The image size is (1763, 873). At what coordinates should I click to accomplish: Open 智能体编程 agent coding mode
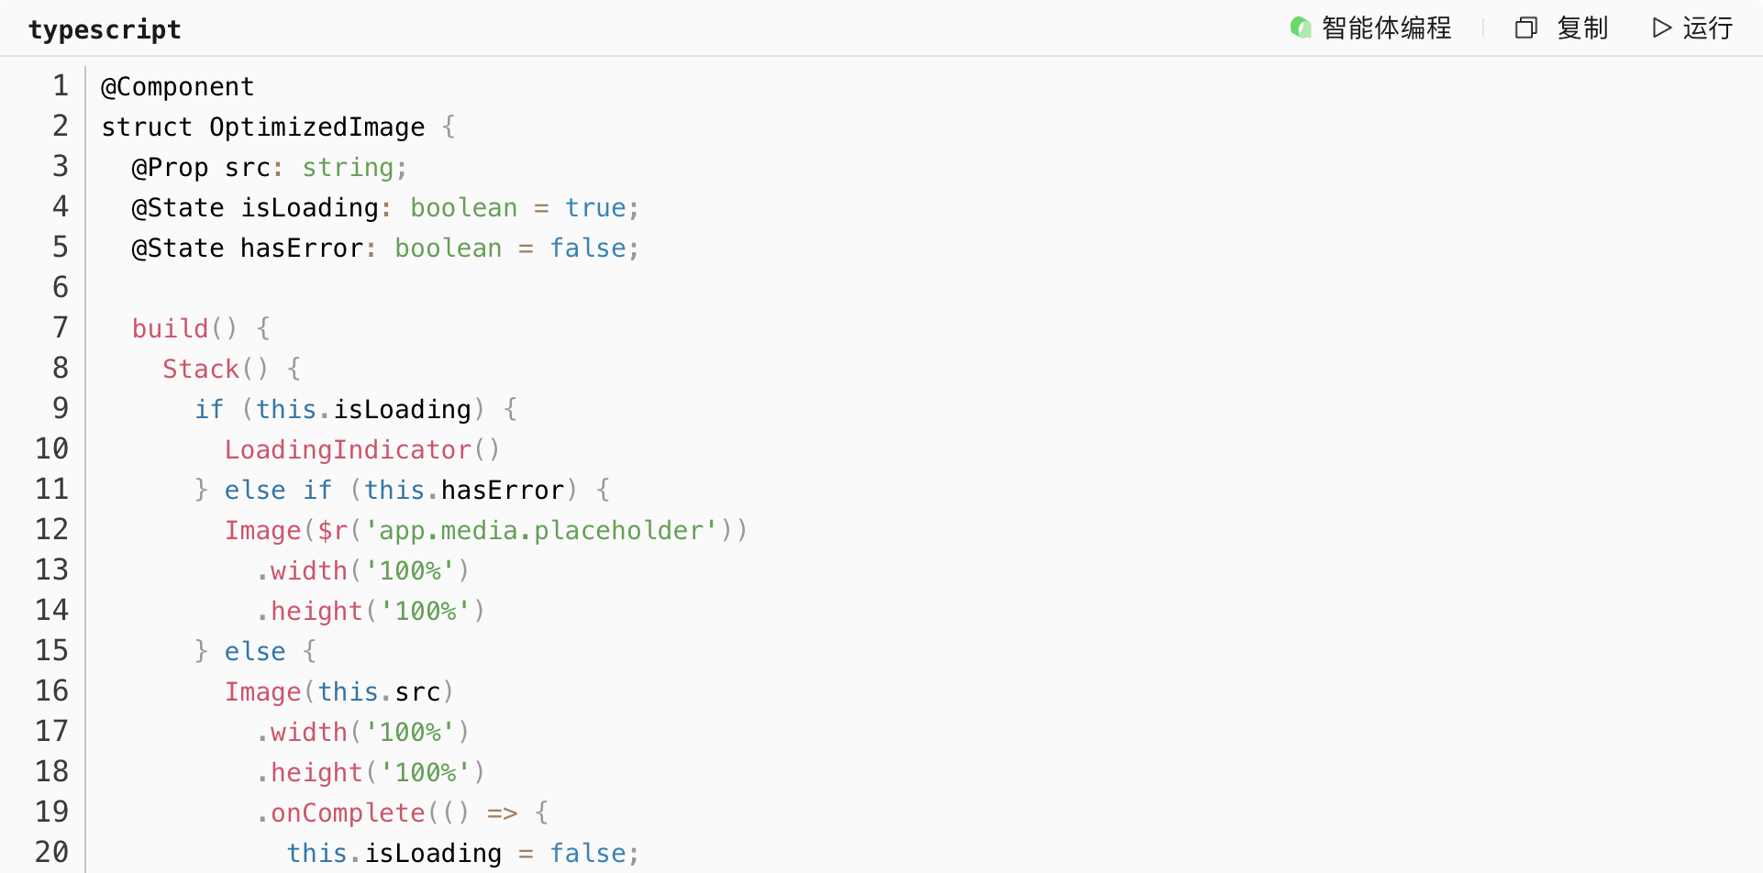pyautogui.click(x=1386, y=28)
